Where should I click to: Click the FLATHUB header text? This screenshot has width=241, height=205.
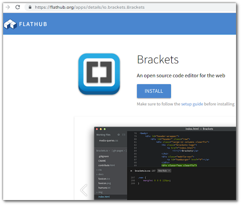pos(33,24)
